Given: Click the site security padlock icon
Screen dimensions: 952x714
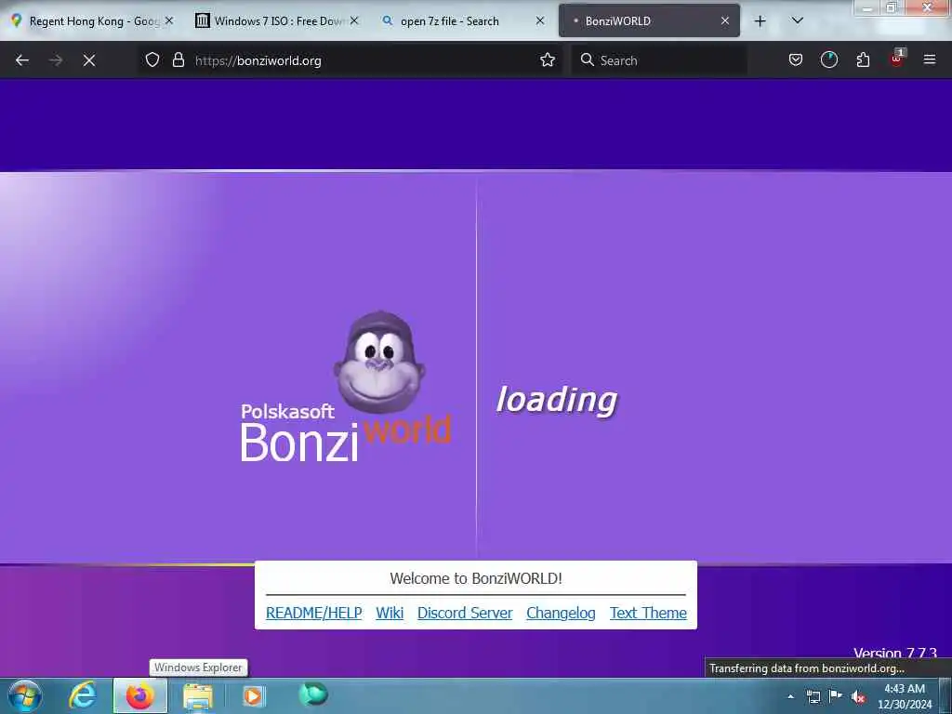Looking at the screenshot, I should [178, 60].
